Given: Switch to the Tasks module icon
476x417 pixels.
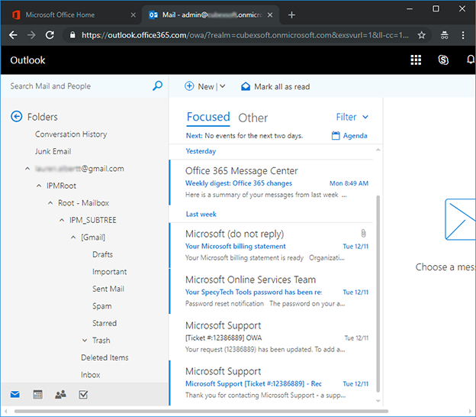Looking at the screenshot, I should (83, 395).
